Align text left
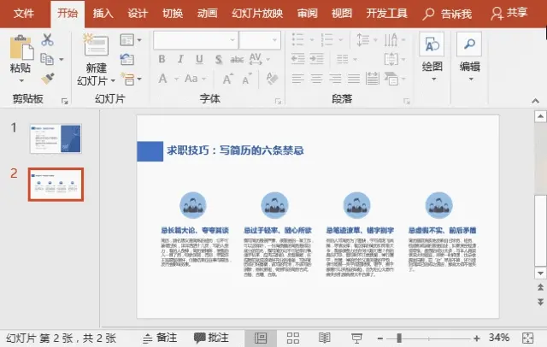The image size is (547, 347). pyautogui.click(x=298, y=79)
